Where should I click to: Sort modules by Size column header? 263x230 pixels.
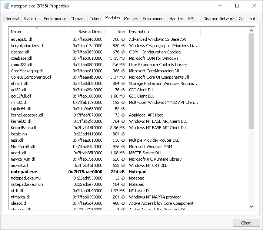(x=116, y=32)
